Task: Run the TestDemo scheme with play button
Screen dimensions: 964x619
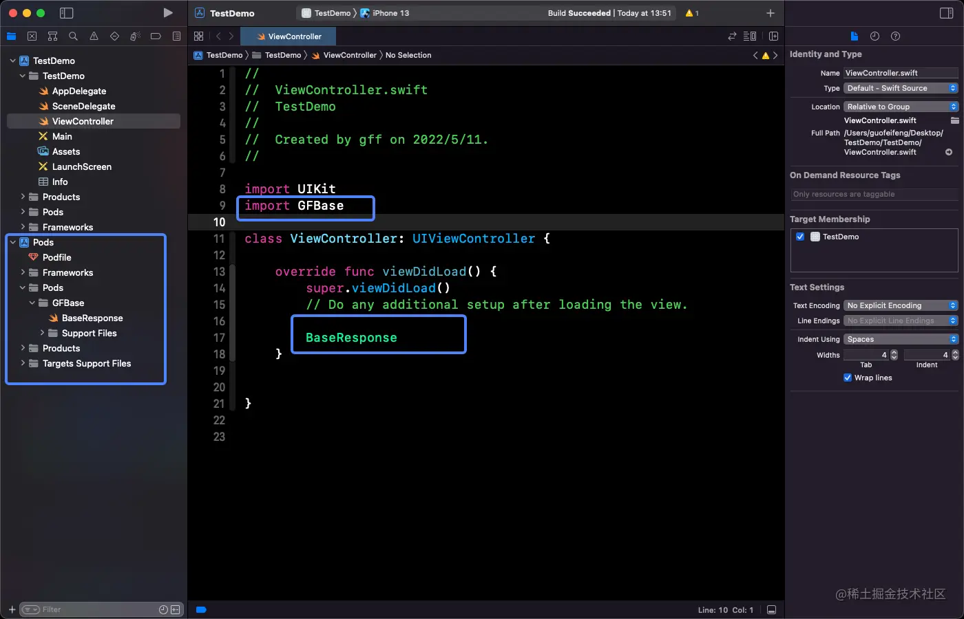Action: tap(167, 13)
